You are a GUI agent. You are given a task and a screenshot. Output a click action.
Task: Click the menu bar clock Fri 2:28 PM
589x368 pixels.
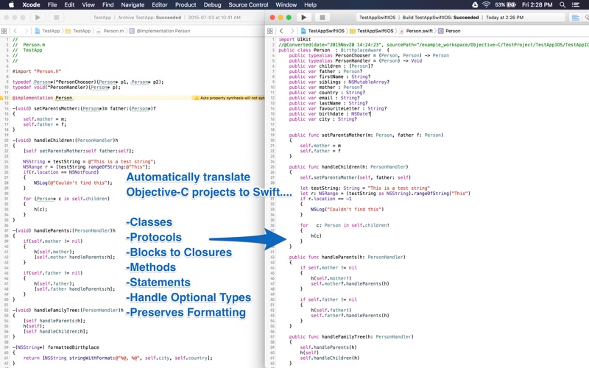[x=537, y=4]
